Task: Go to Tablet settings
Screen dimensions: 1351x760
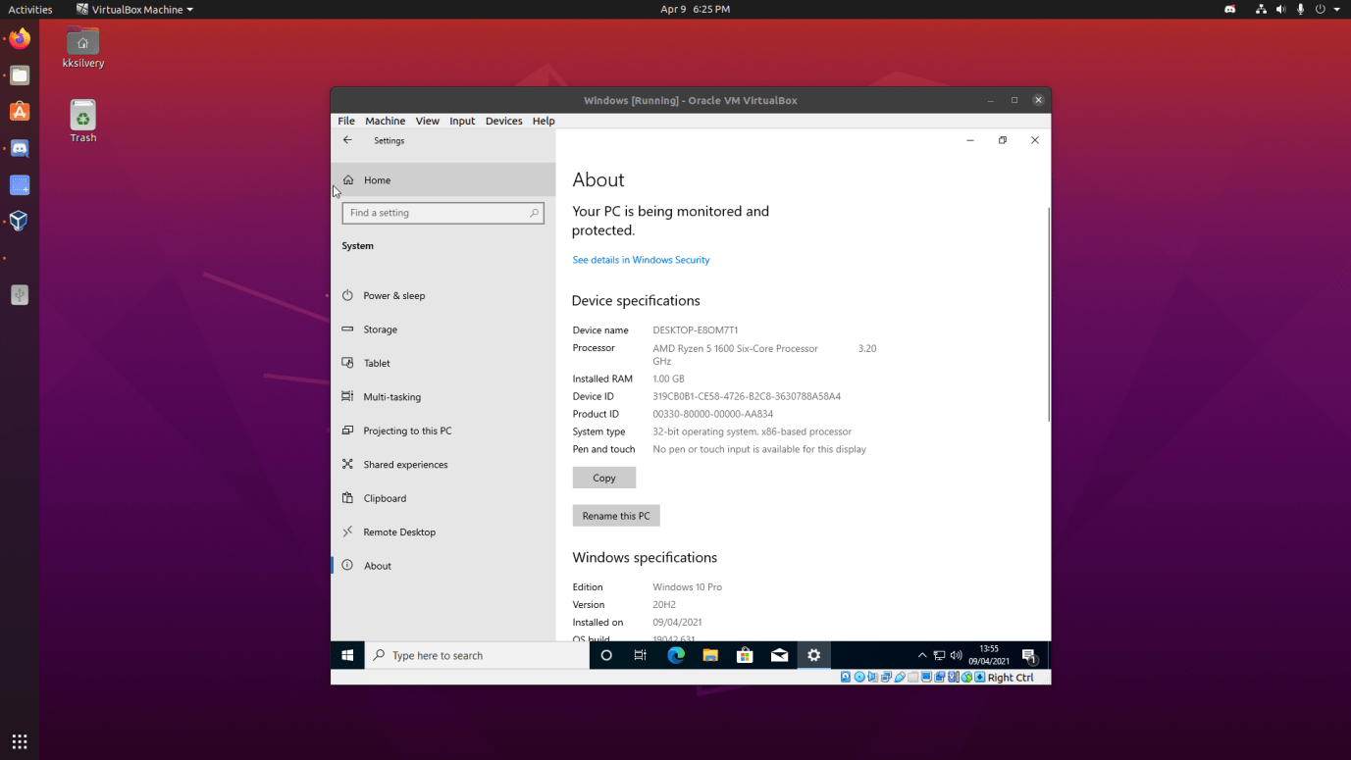Action: point(442,363)
